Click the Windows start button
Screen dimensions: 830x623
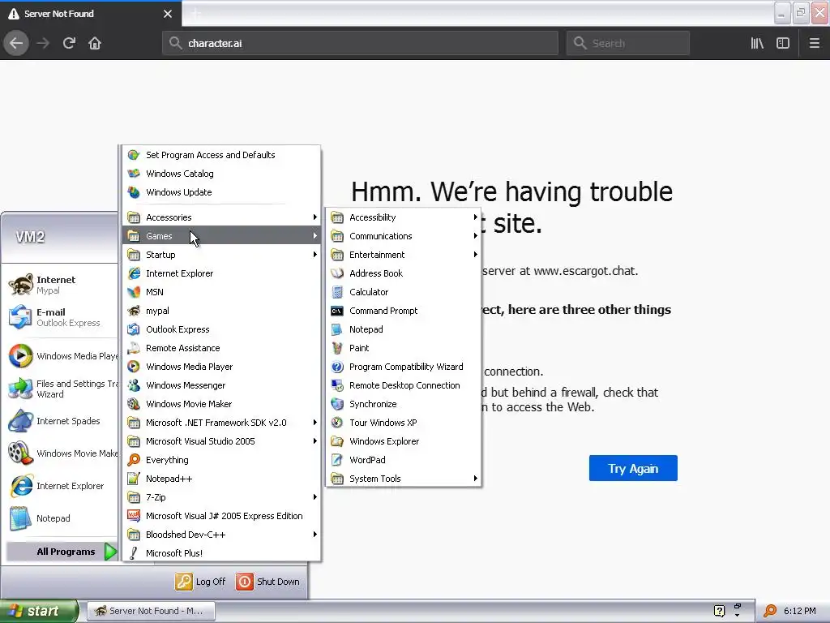click(38, 611)
